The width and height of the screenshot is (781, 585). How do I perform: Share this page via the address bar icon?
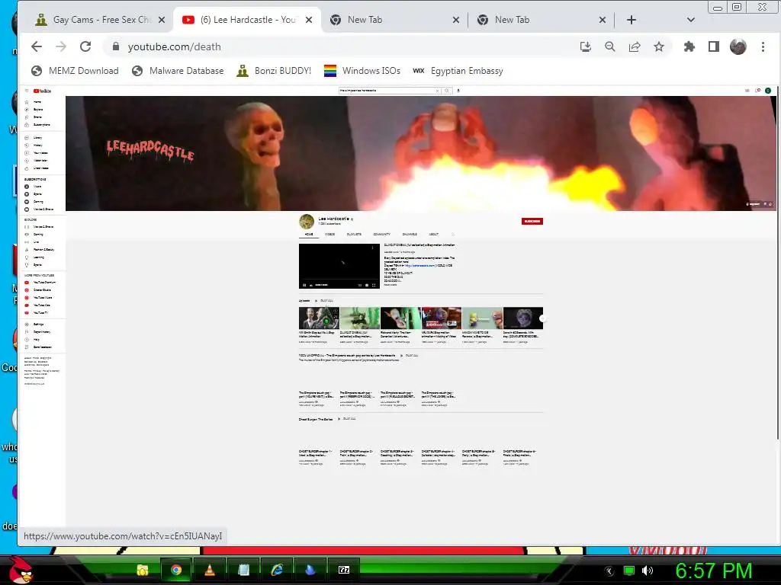click(x=635, y=46)
